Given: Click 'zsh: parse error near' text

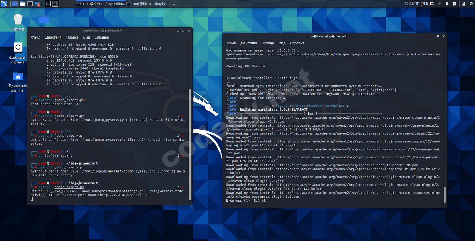Looking at the screenshot, I should 55,104.
